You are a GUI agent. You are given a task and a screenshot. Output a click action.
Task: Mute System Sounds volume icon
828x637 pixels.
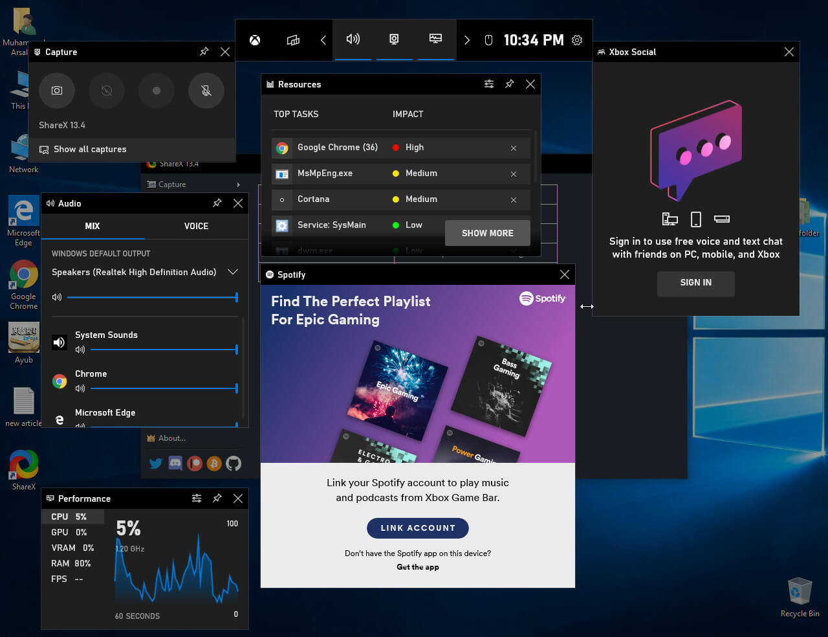(x=80, y=350)
